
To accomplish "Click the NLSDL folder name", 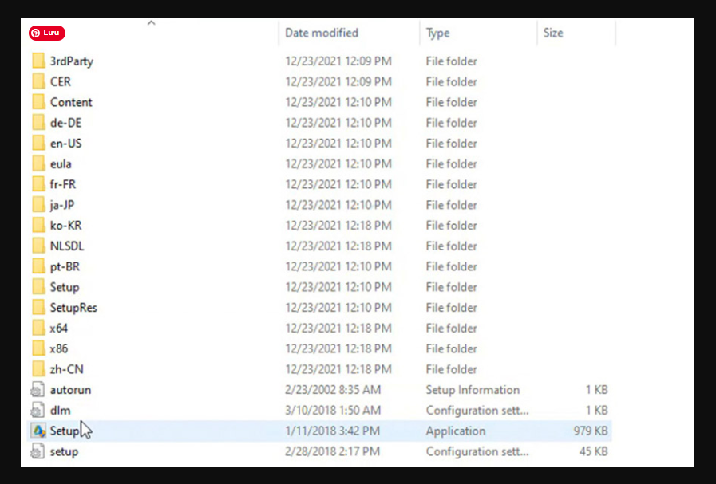I will click(x=67, y=246).
